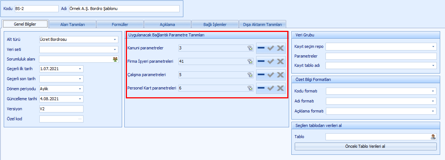Viewport: 445px width, 160px height.
Task: Open Geçerli ilk tarih date picker
Action: pos(80,69)
